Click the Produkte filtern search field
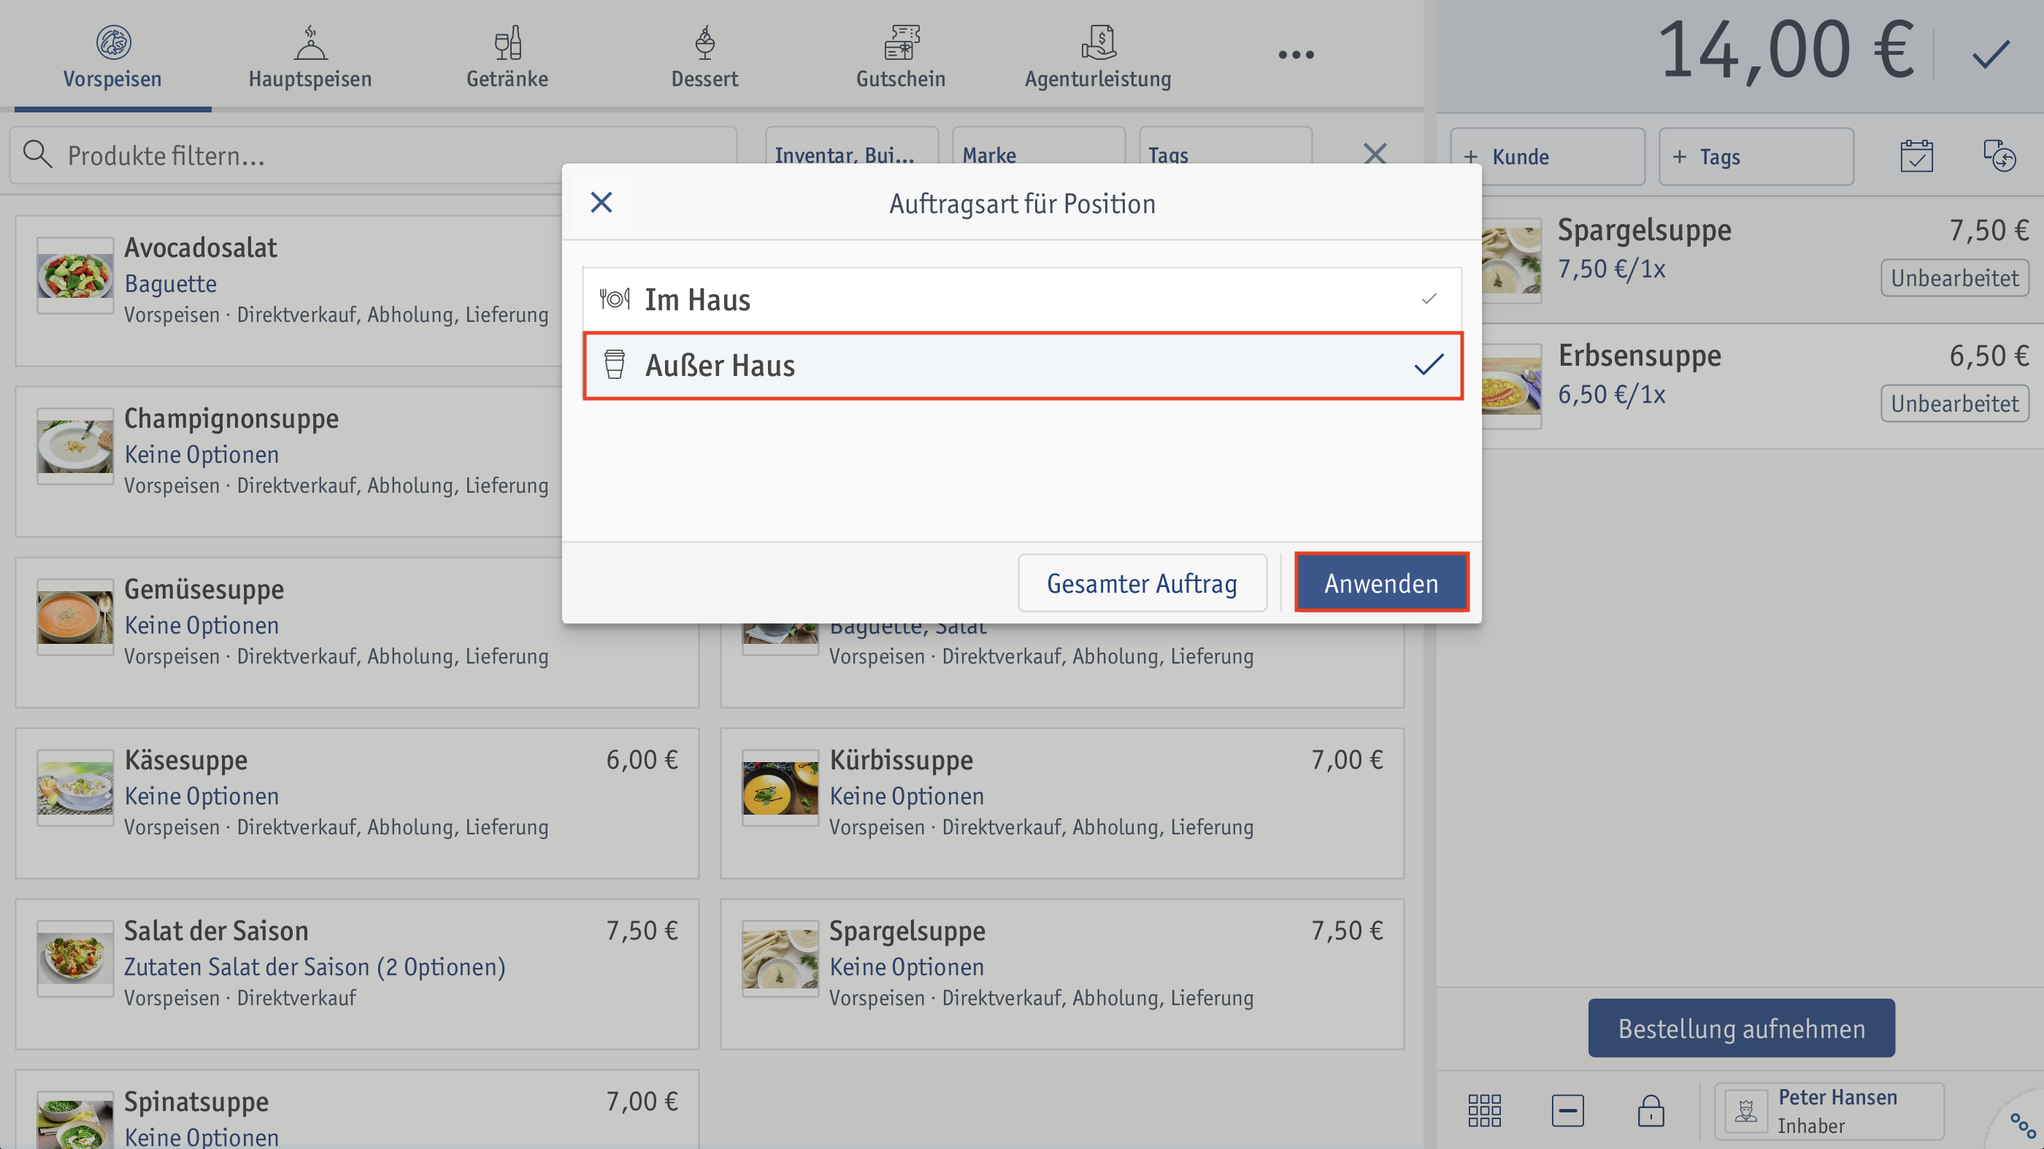The width and height of the screenshot is (2044, 1149). point(373,155)
